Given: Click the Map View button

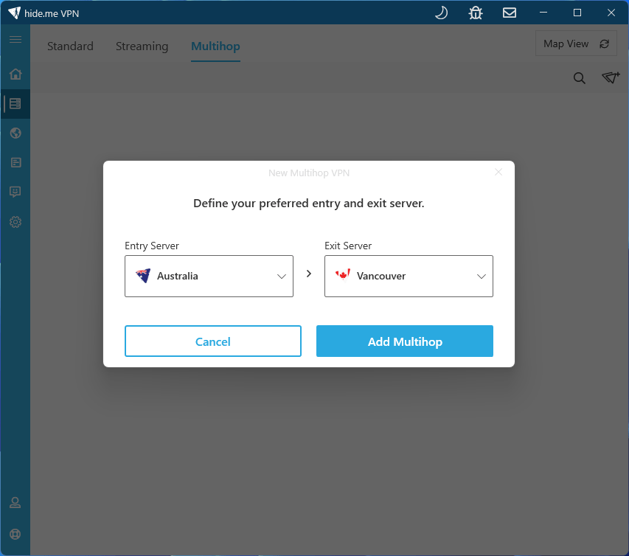Looking at the screenshot, I should [x=576, y=44].
